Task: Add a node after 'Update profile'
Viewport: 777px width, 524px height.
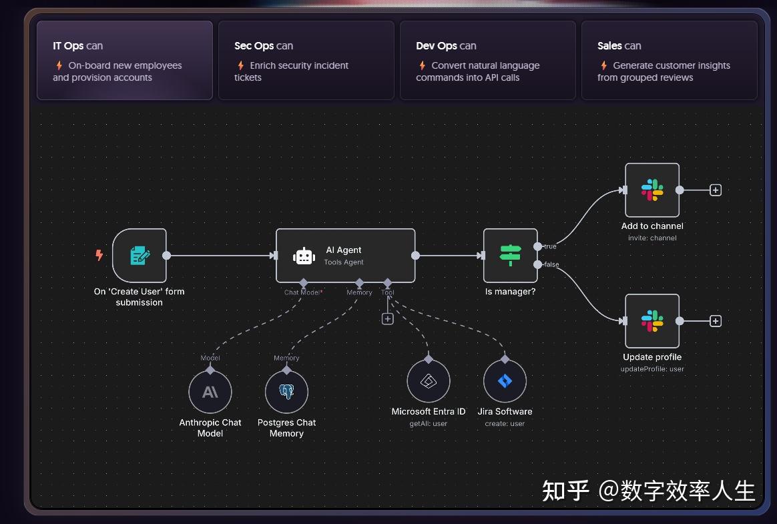Action: (716, 321)
